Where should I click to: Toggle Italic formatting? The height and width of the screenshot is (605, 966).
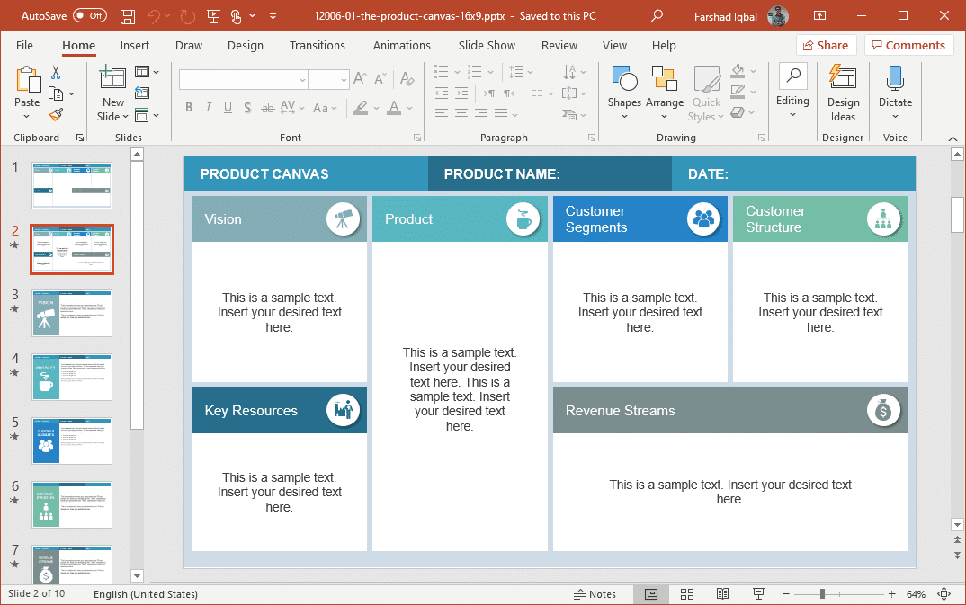tap(208, 107)
